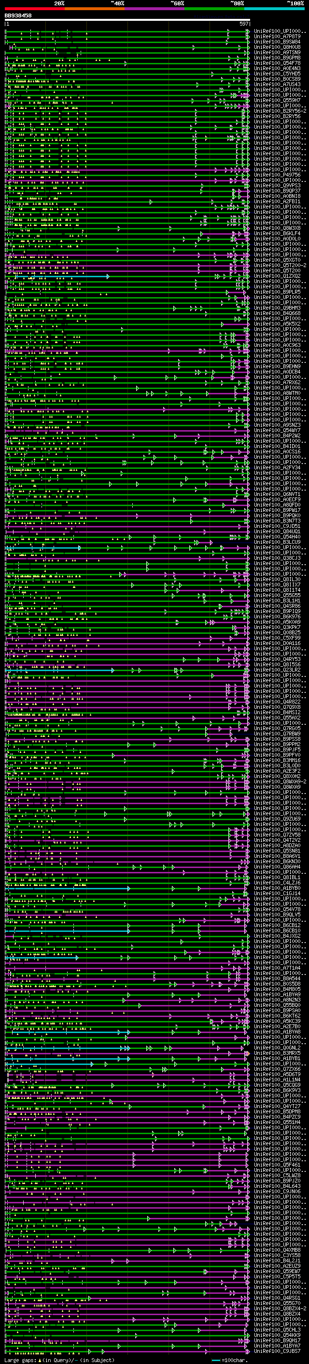Select hit UniRef100_Q3KPK7
This screenshot has height=1364, width=309.
point(277,628)
